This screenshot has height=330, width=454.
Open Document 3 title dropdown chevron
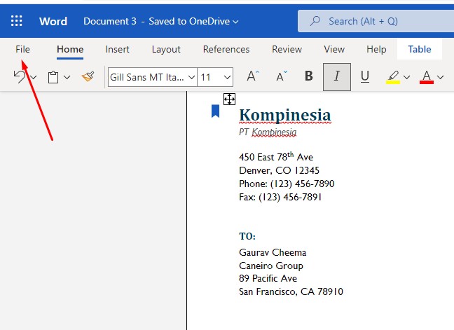235,22
